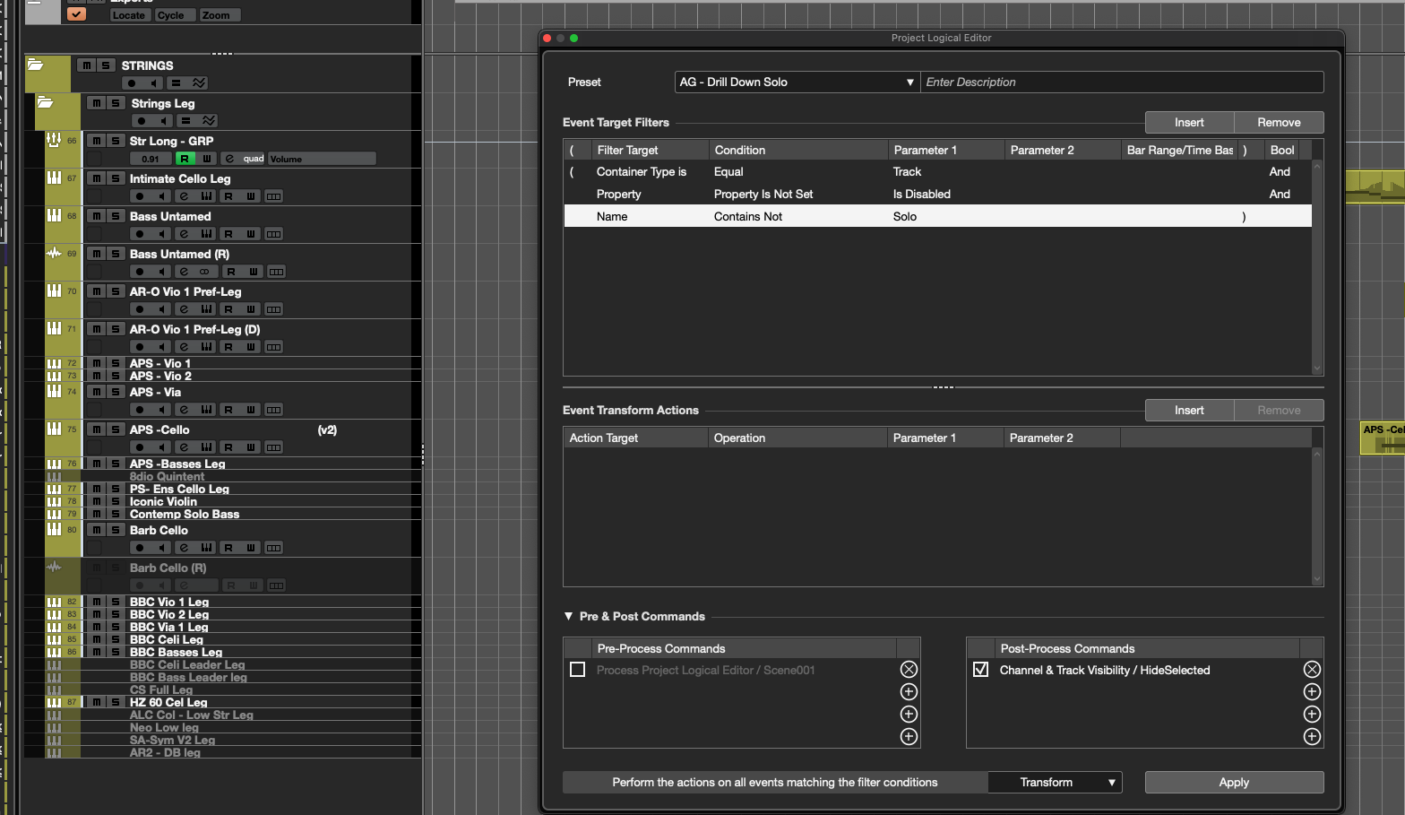The width and height of the screenshot is (1405, 815).
Task: Remove the selected Event Target Filter
Action: coord(1279,122)
